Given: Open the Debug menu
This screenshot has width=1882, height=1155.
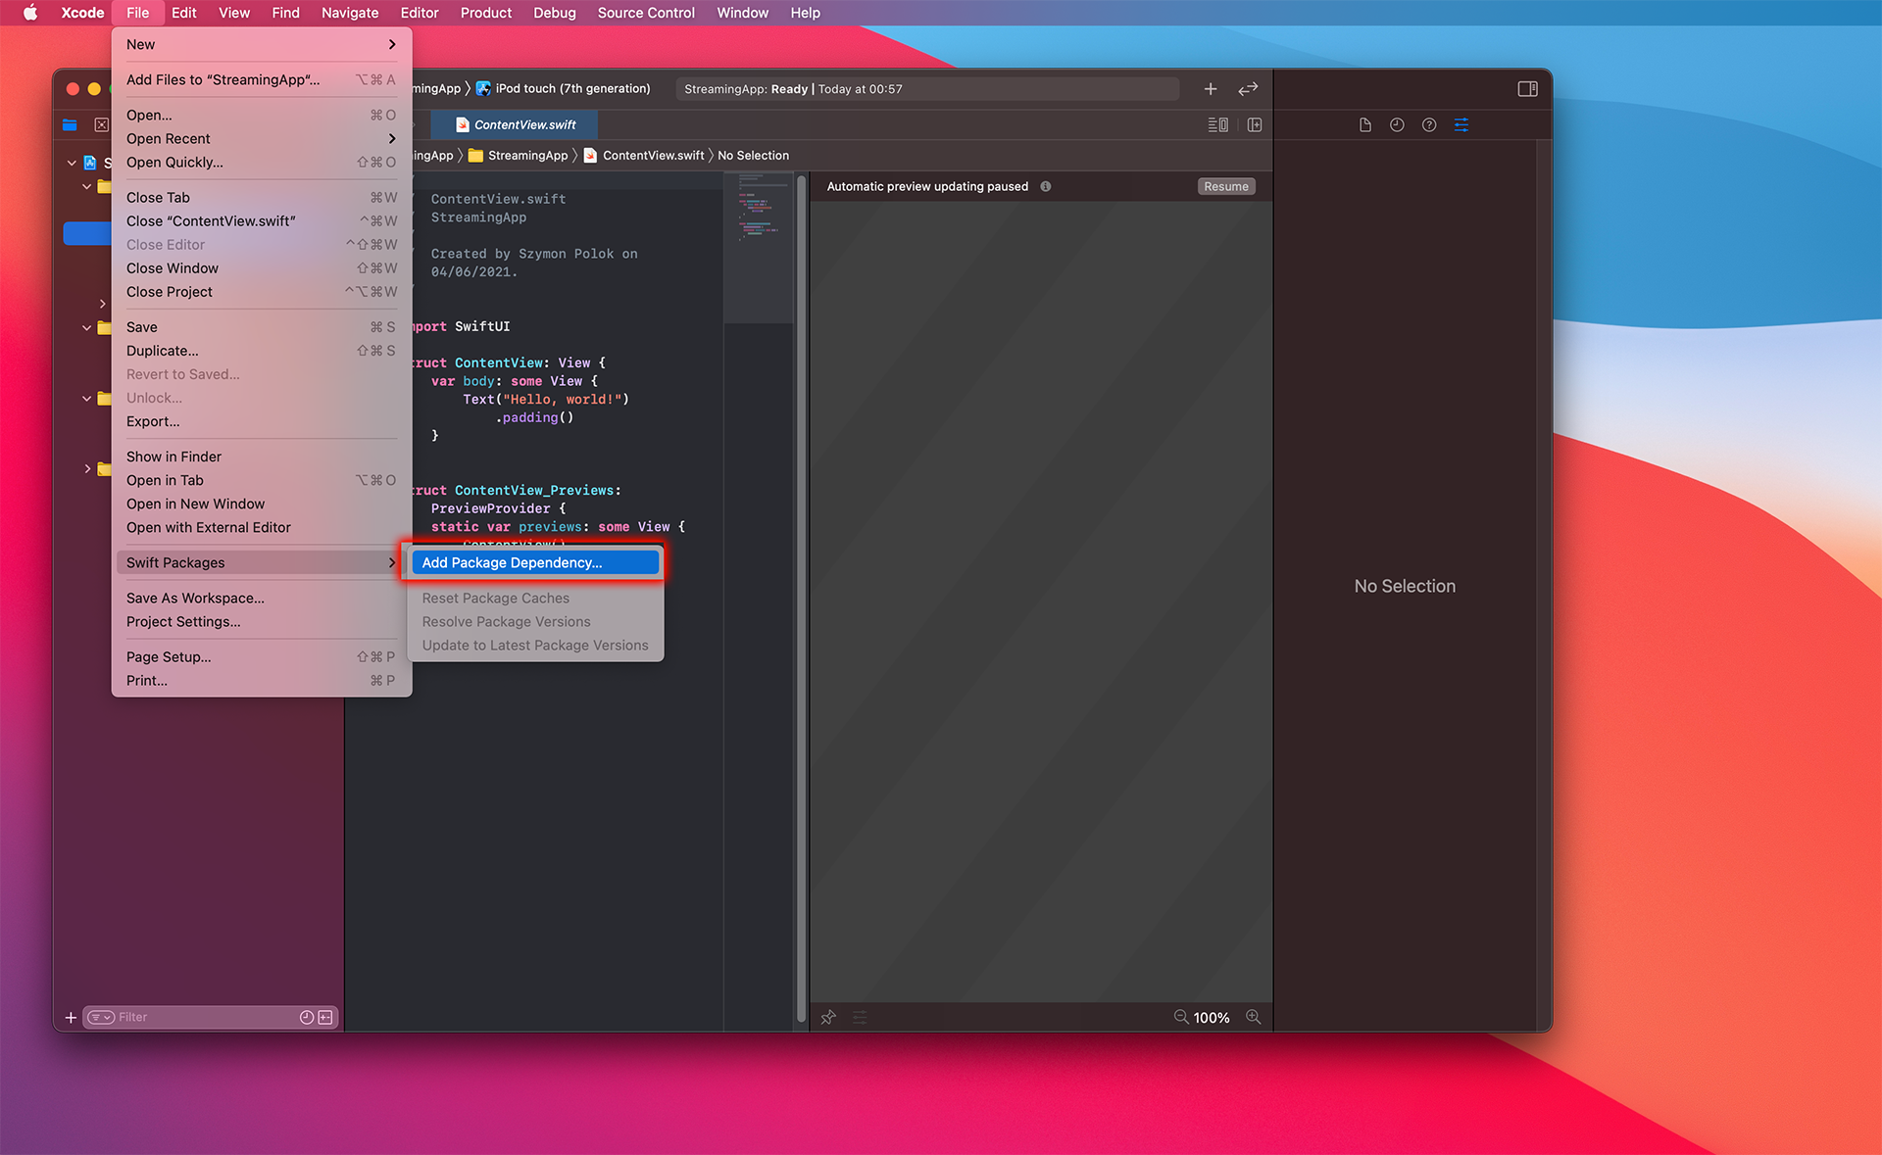Looking at the screenshot, I should pos(554,13).
